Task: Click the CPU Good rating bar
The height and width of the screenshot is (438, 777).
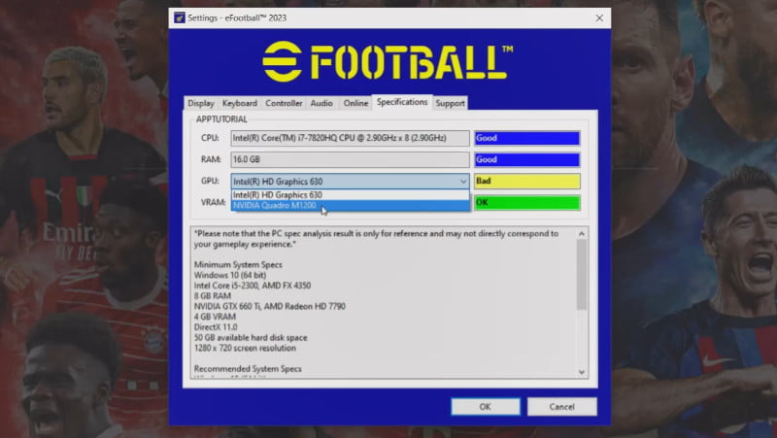Action: (x=526, y=138)
